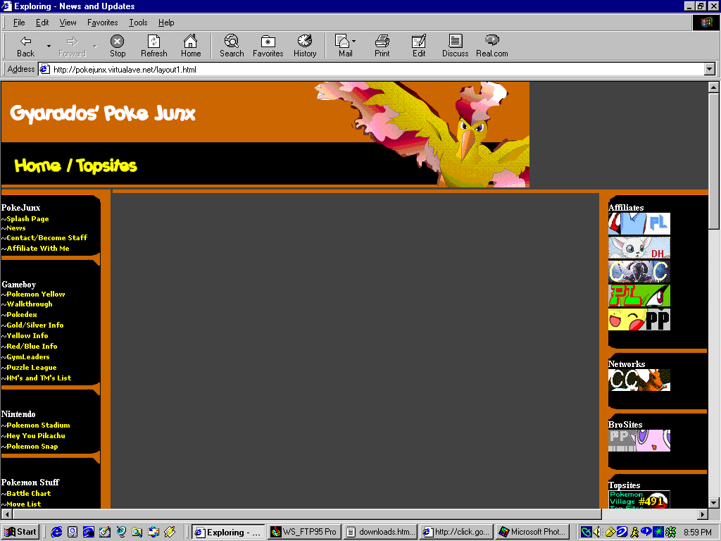
Task: Switch to http://click.go taskbar window
Action: [456, 533]
